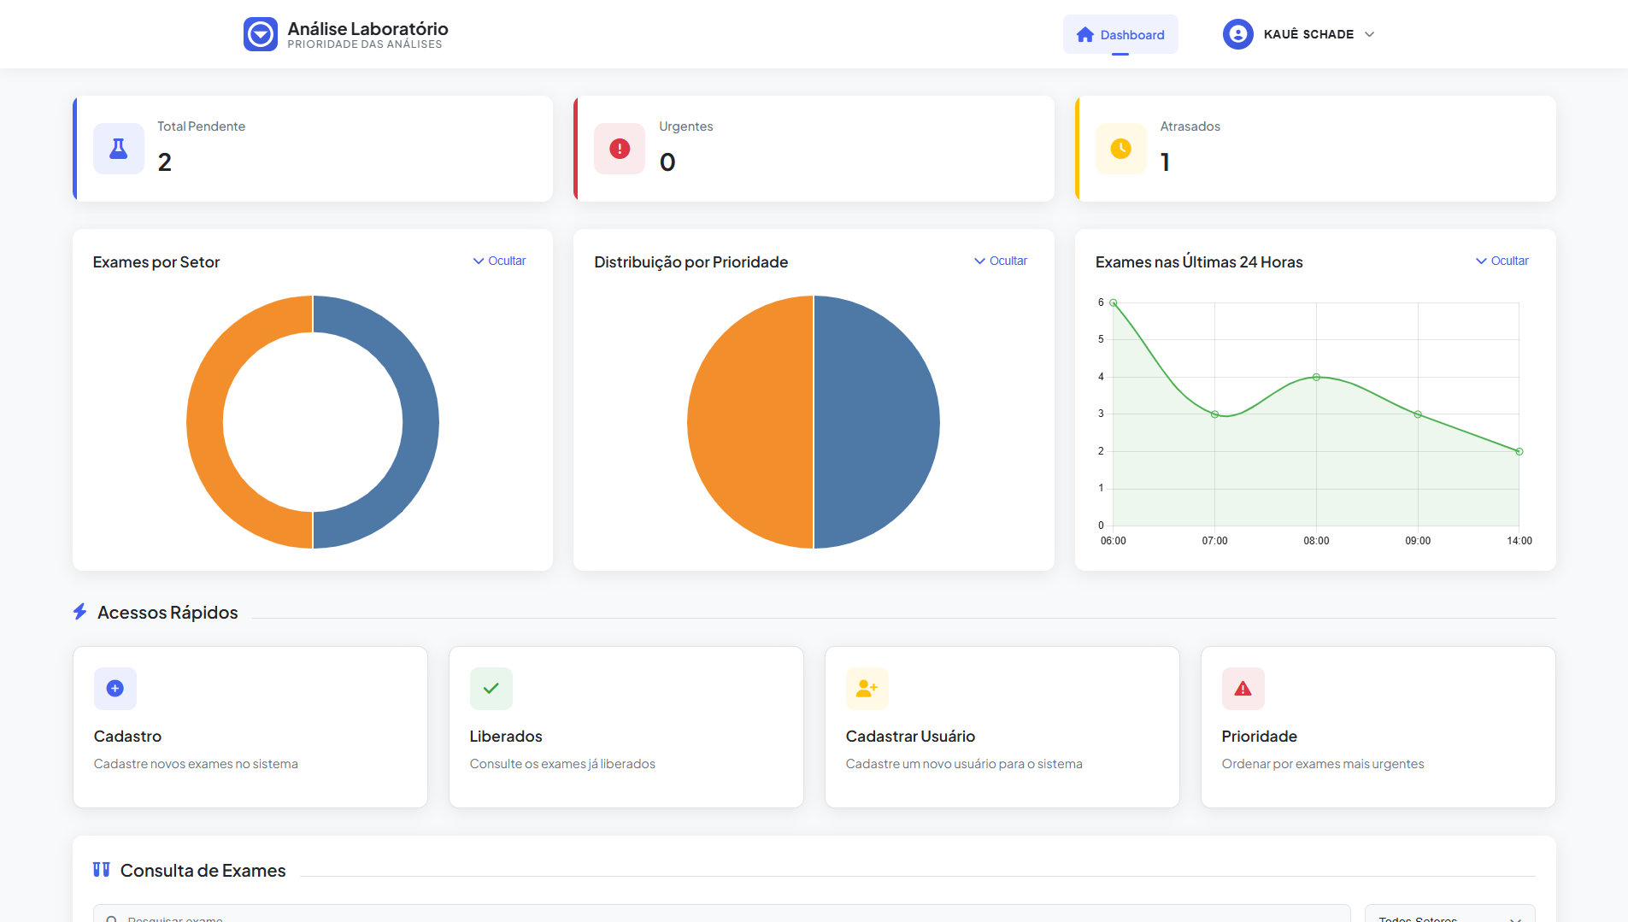Open the Liberados quick access card
Image resolution: width=1628 pixels, height=922 pixels.
(x=626, y=727)
